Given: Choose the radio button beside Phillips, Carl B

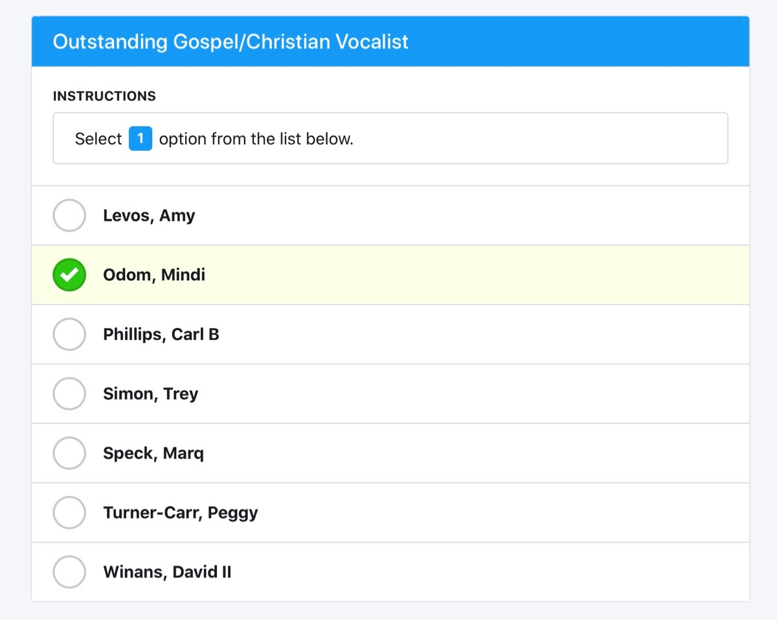Looking at the screenshot, I should click(69, 335).
